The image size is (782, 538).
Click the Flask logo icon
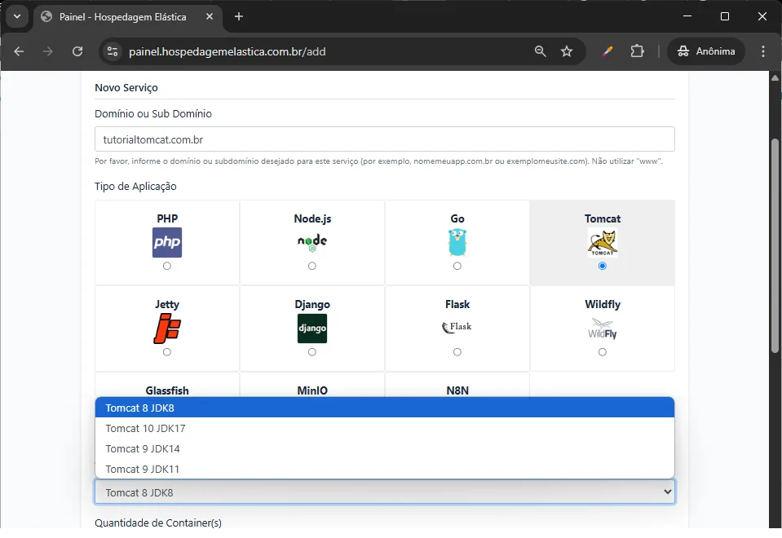[457, 327]
